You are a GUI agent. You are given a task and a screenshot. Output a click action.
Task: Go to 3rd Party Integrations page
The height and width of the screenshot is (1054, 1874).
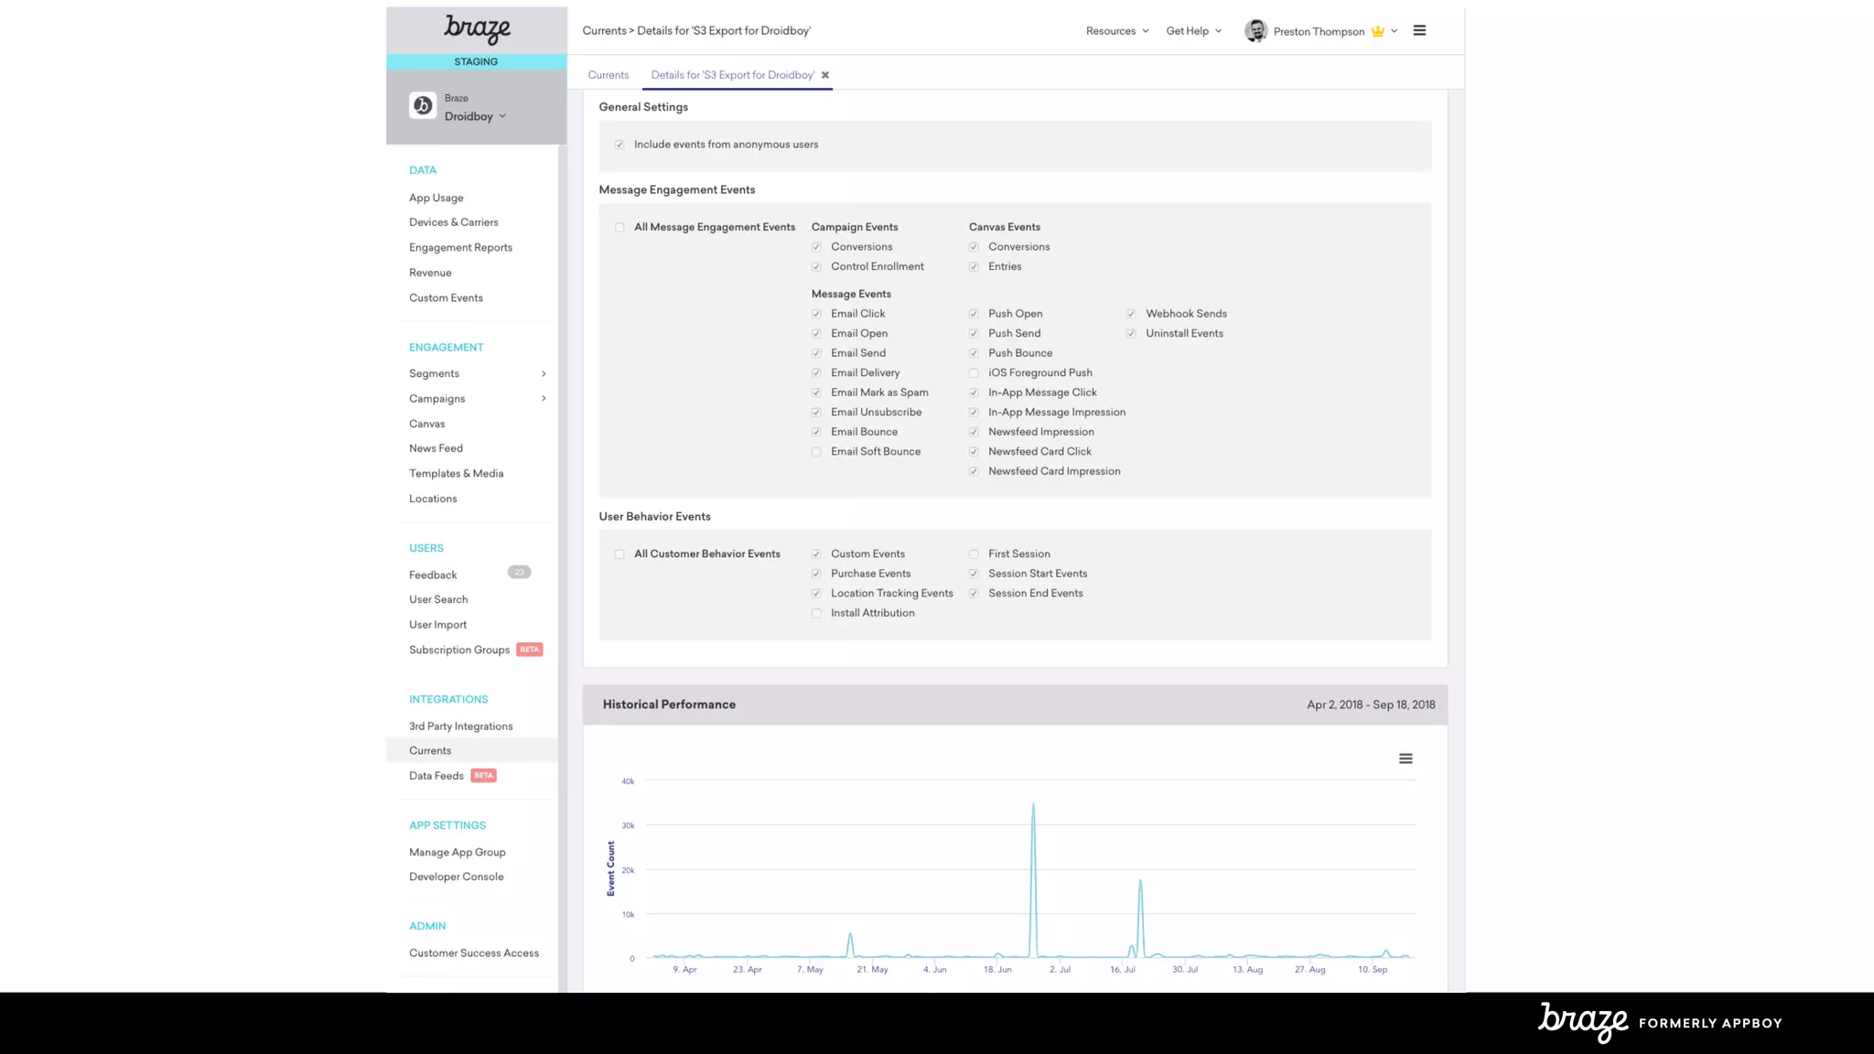460,726
